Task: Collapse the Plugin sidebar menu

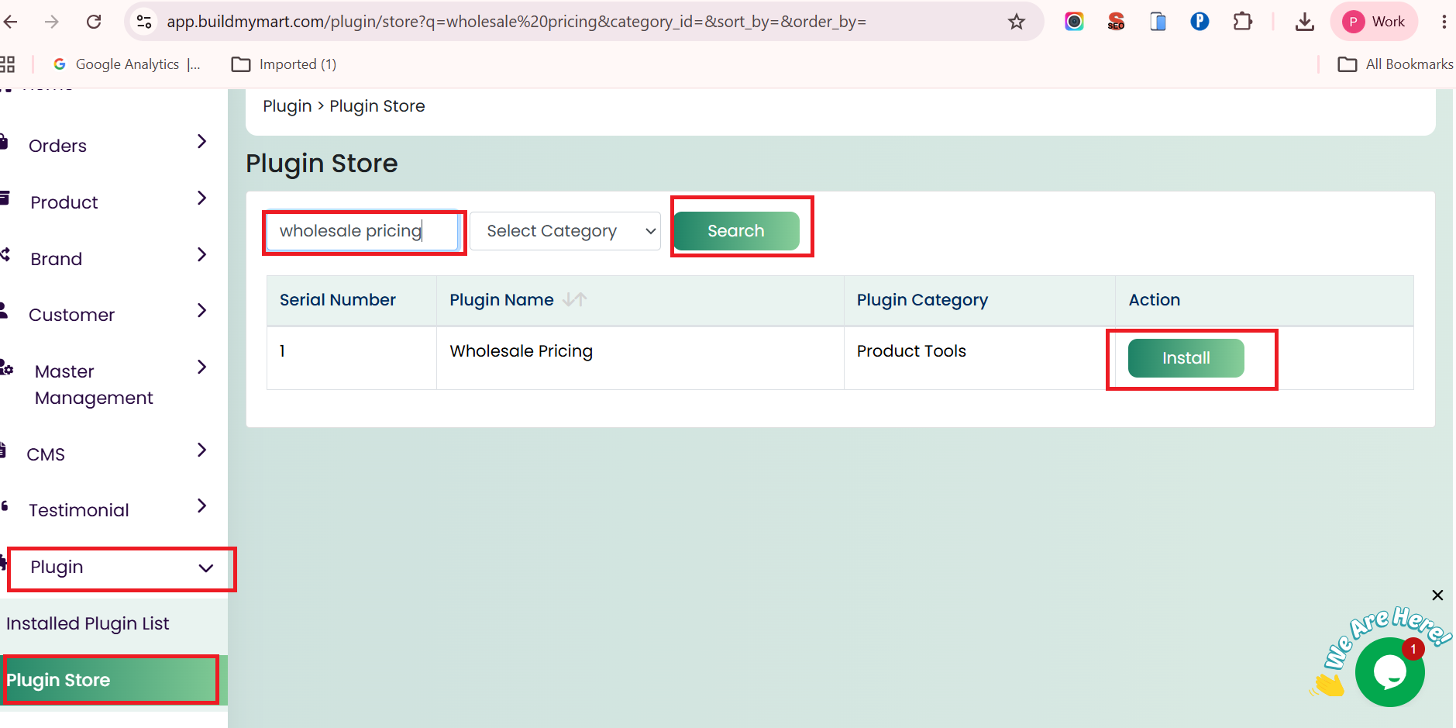Action: coord(122,568)
